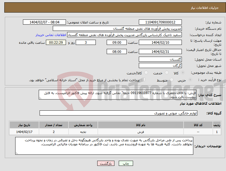The image size is (226, 171).
Task: Click the description area resize handle
Action: point(40,98)
